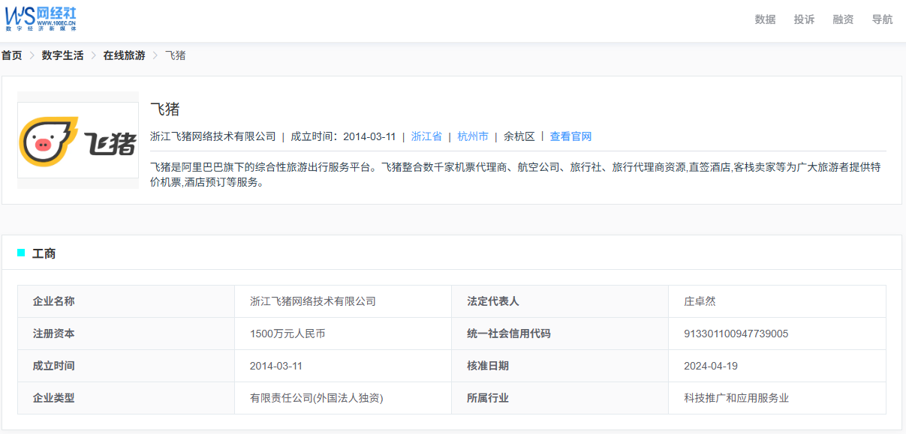Viewport: 906px width, 434px height.
Task: Click the 企业名称 label cell
Action: point(126,301)
